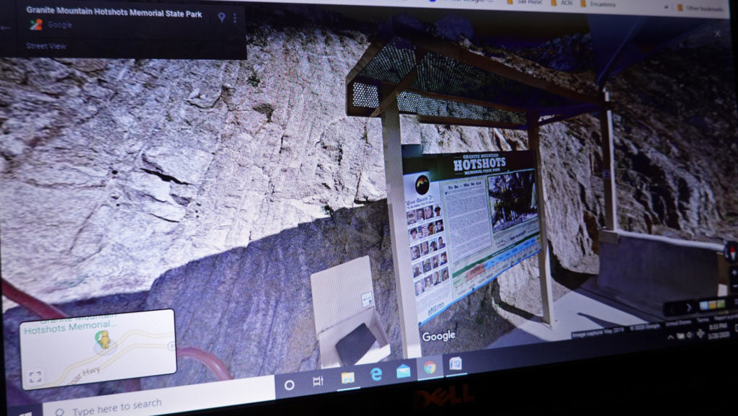Open Task View on the taskbar
This screenshot has width=738, height=416.
[318, 381]
